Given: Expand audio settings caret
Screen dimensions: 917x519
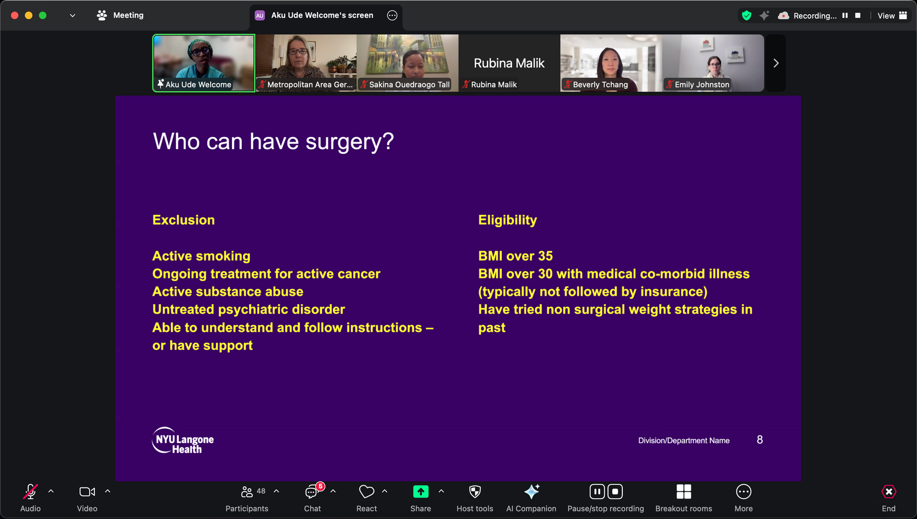Looking at the screenshot, I should pos(51,491).
